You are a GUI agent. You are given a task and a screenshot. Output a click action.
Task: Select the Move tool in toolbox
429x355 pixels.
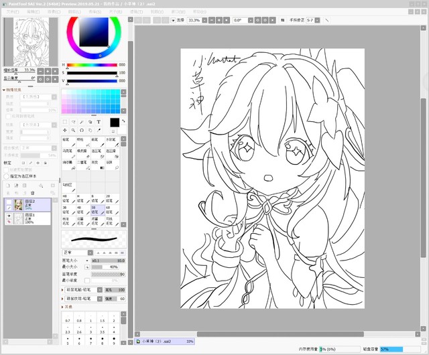point(66,130)
